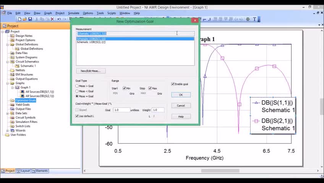Click the Goal value input field
The width and height of the screenshot is (324, 183).
[x=122, y=110]
